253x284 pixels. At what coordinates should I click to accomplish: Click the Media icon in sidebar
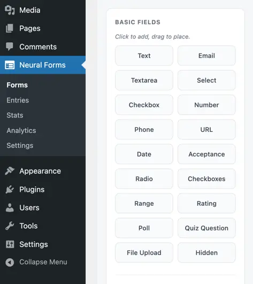pos(10,10)
